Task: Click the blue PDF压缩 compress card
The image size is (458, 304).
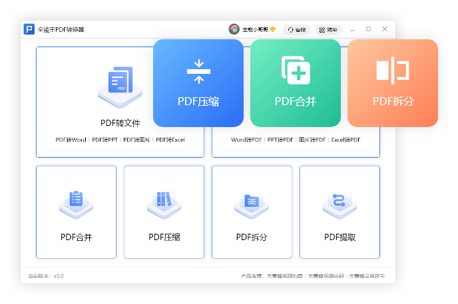Action: click(x=198, y=83)
